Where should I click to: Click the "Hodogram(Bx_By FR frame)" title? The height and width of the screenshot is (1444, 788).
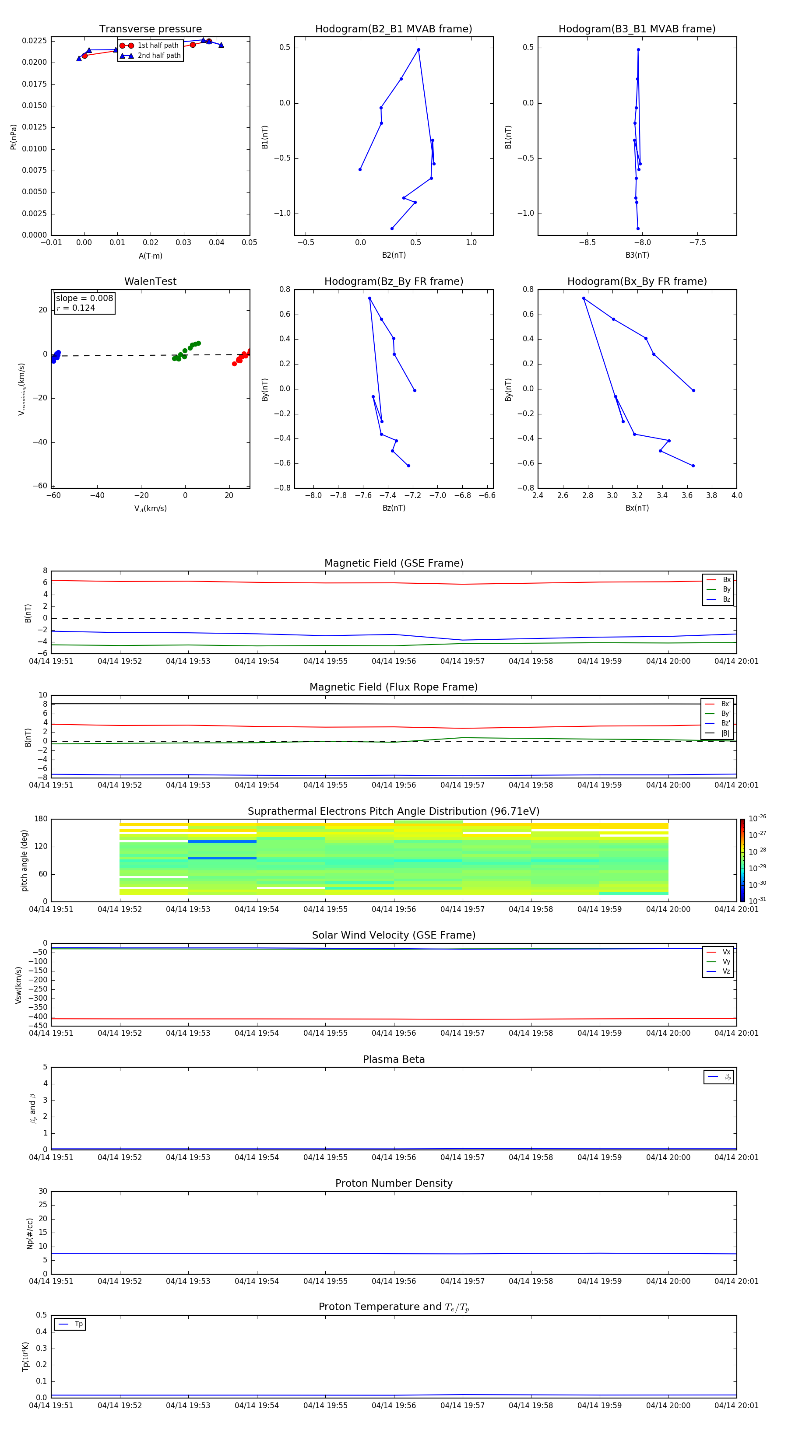click(x=637, y=281)
